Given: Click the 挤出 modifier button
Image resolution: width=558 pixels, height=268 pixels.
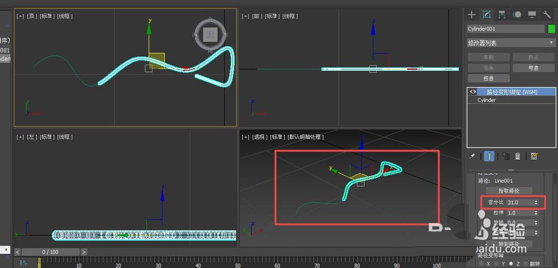Looking at the screenshot, I should (x=533, y=57).
